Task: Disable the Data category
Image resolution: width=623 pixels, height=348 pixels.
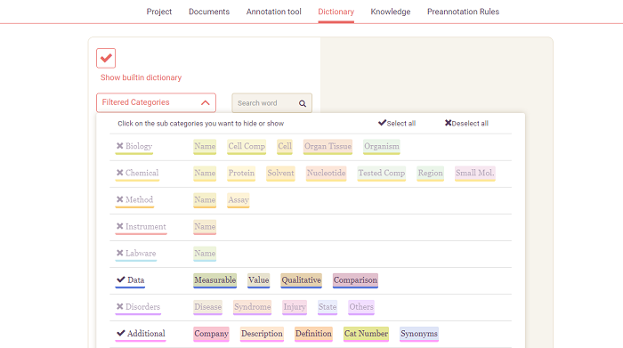Action: 130,280
